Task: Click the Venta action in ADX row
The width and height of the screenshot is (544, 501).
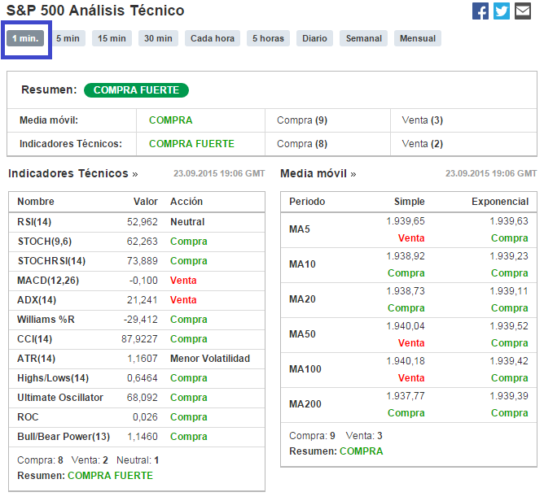Action: [183, 300]
